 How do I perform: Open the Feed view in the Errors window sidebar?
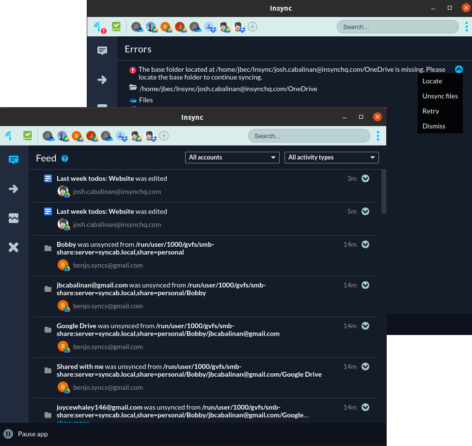pos(102,50)
